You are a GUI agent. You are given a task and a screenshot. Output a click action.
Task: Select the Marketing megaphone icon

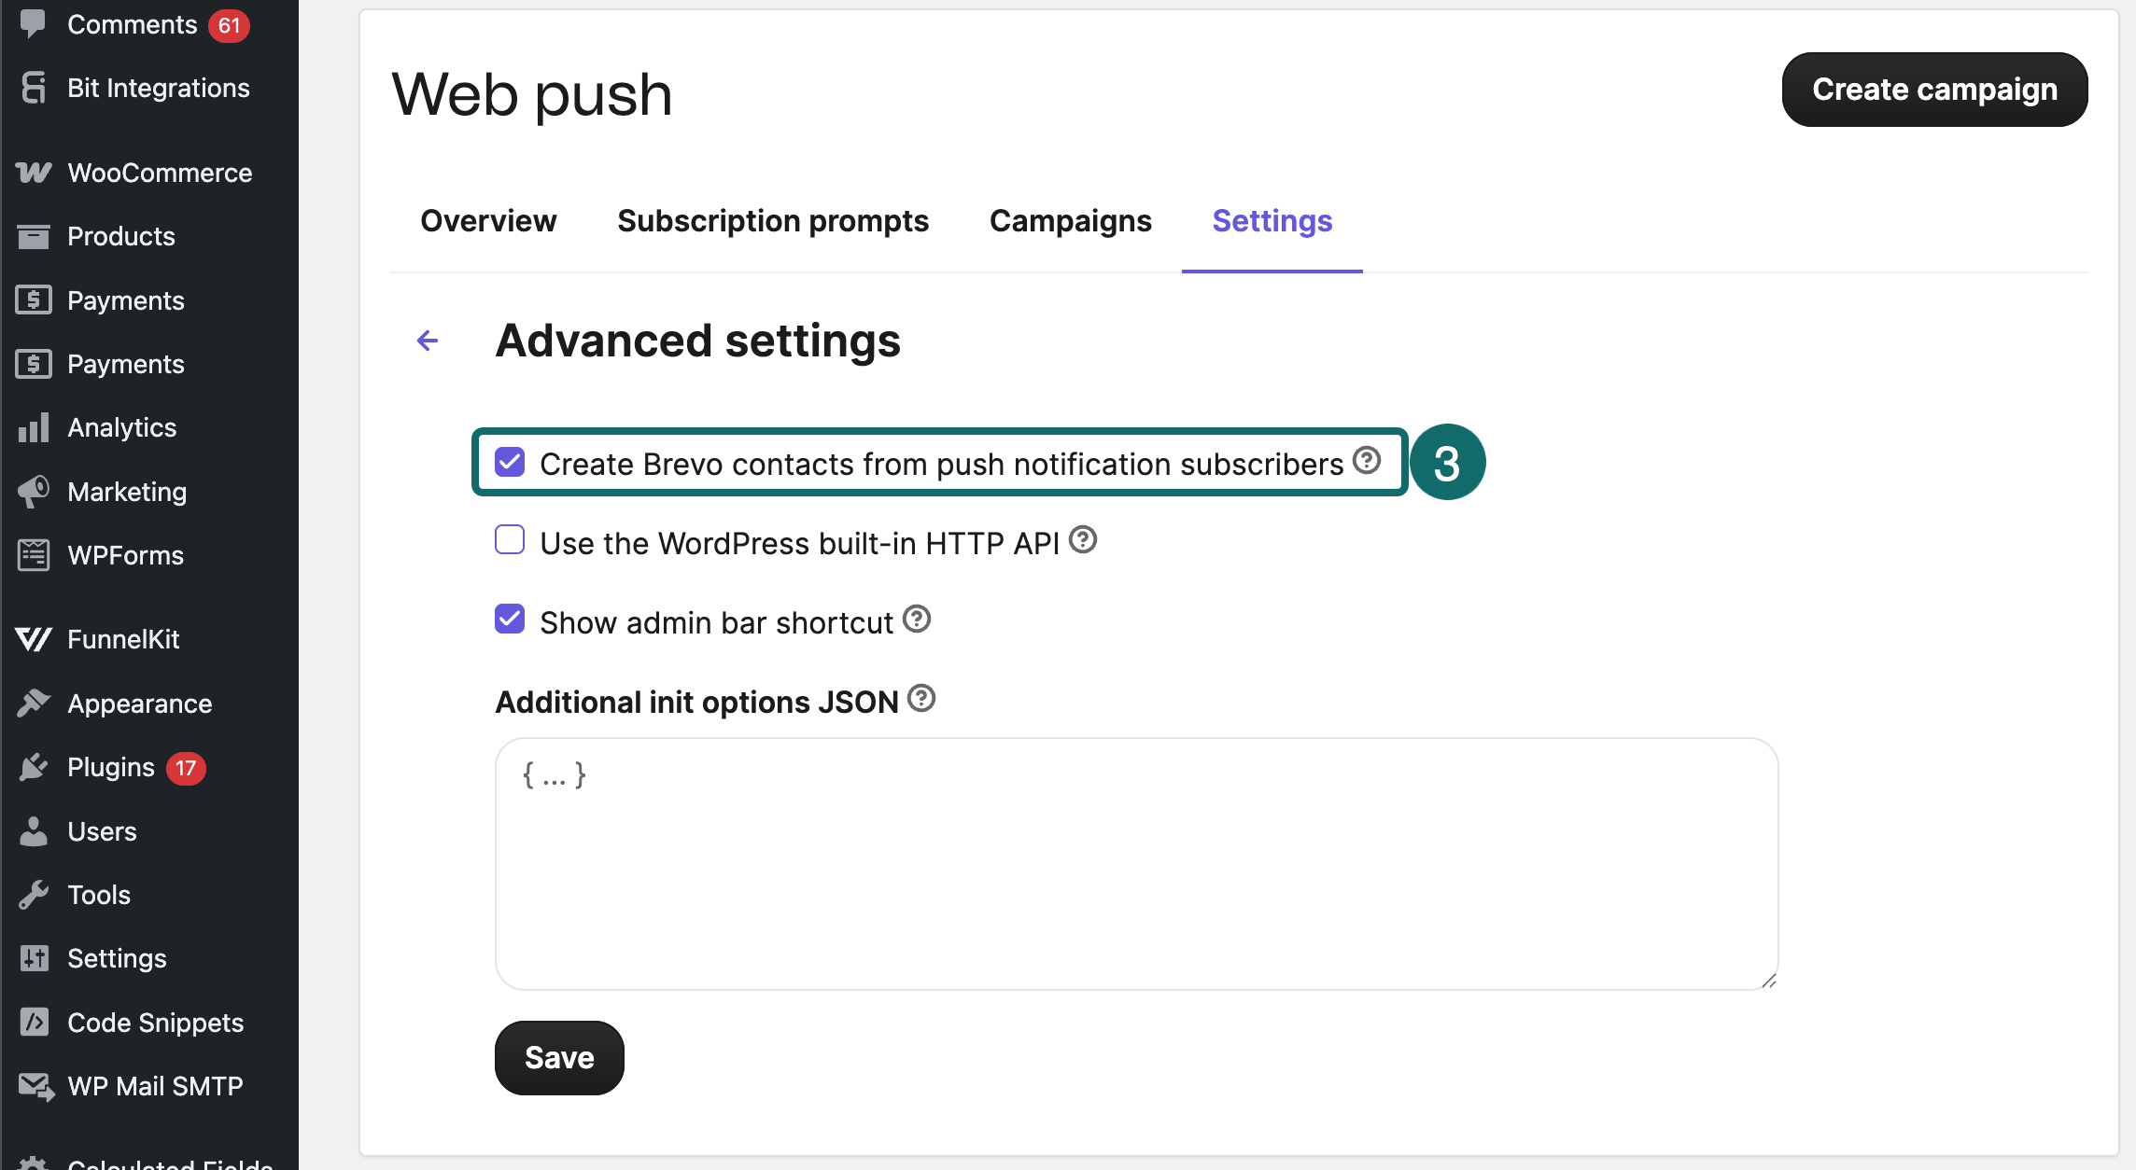pos(34,492)
